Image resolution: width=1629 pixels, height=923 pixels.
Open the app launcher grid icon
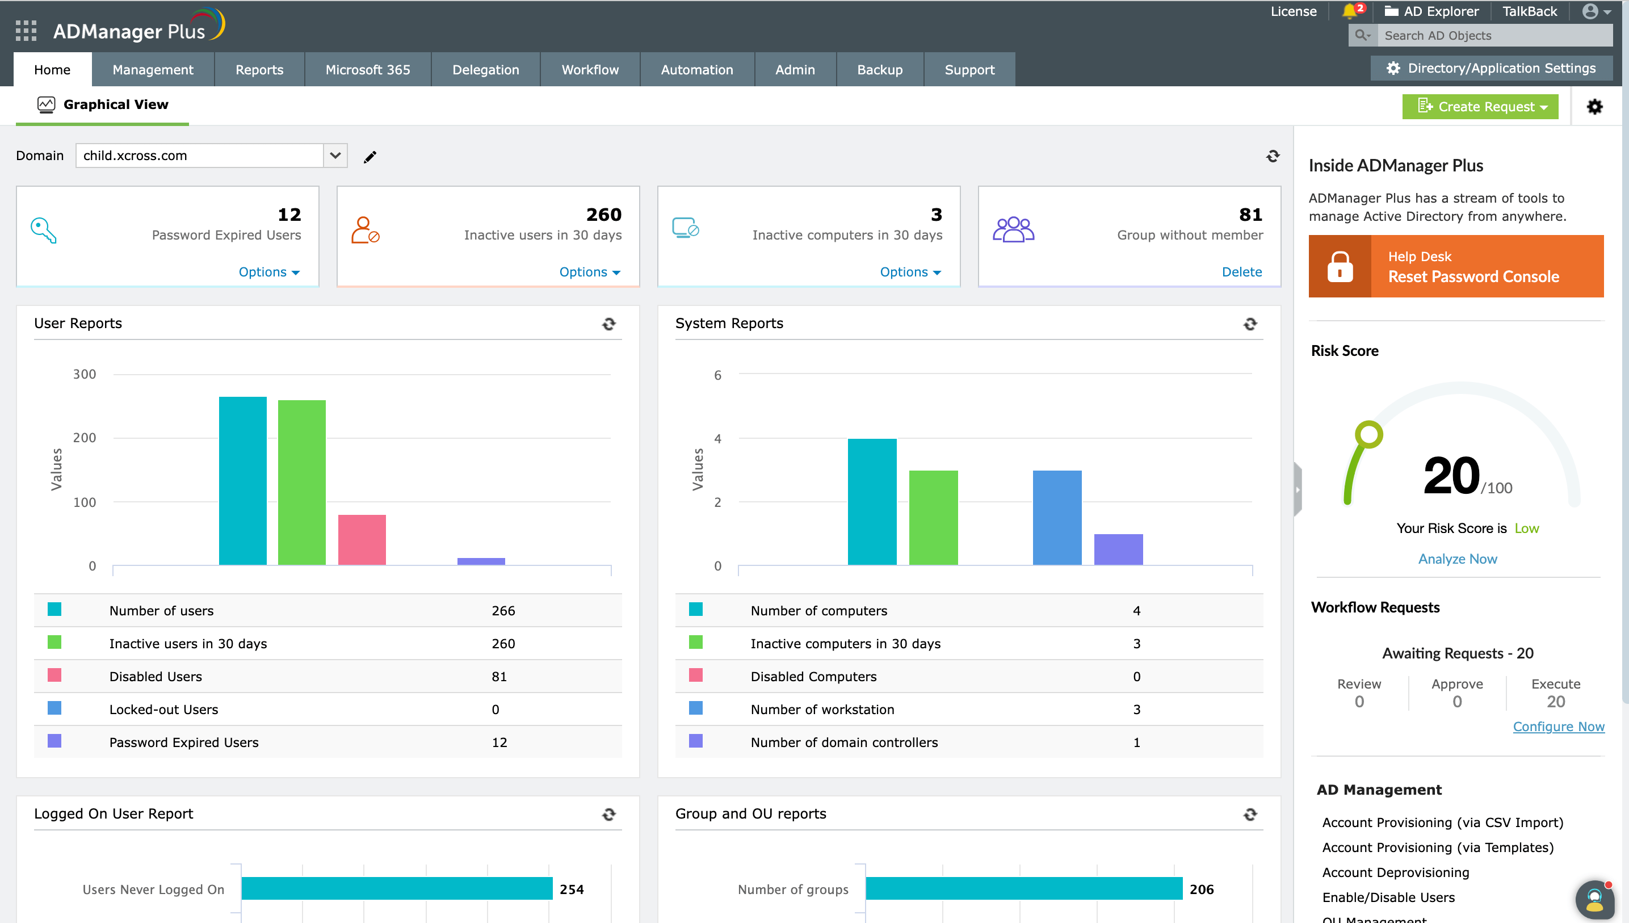click(26, 31)
